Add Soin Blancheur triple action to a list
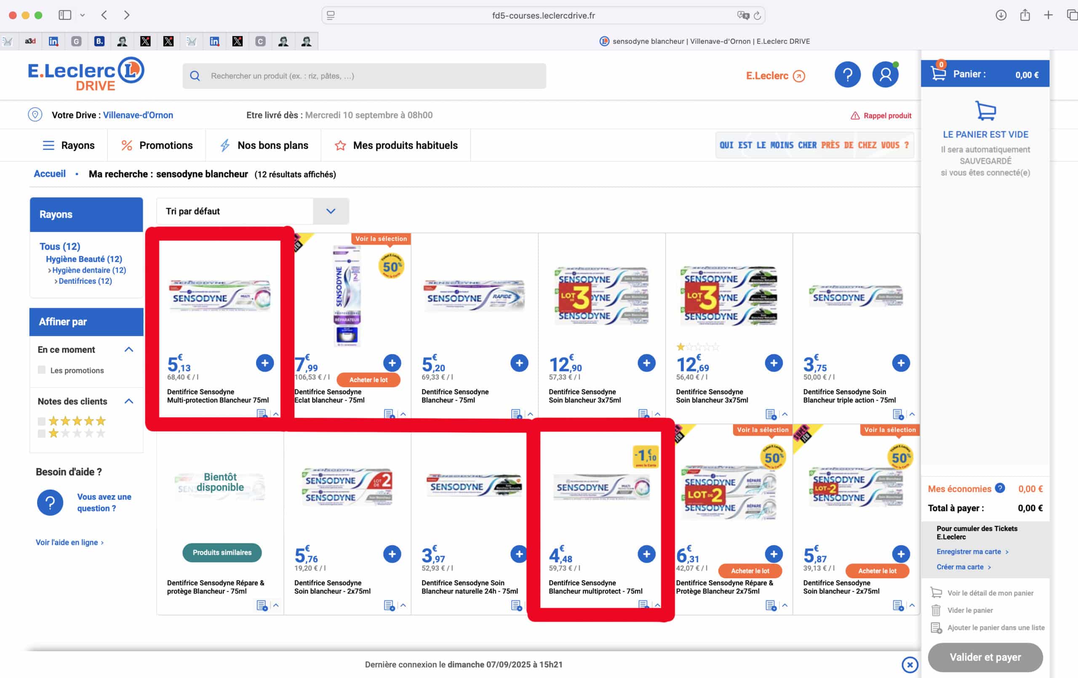 (x=898, y=414)
